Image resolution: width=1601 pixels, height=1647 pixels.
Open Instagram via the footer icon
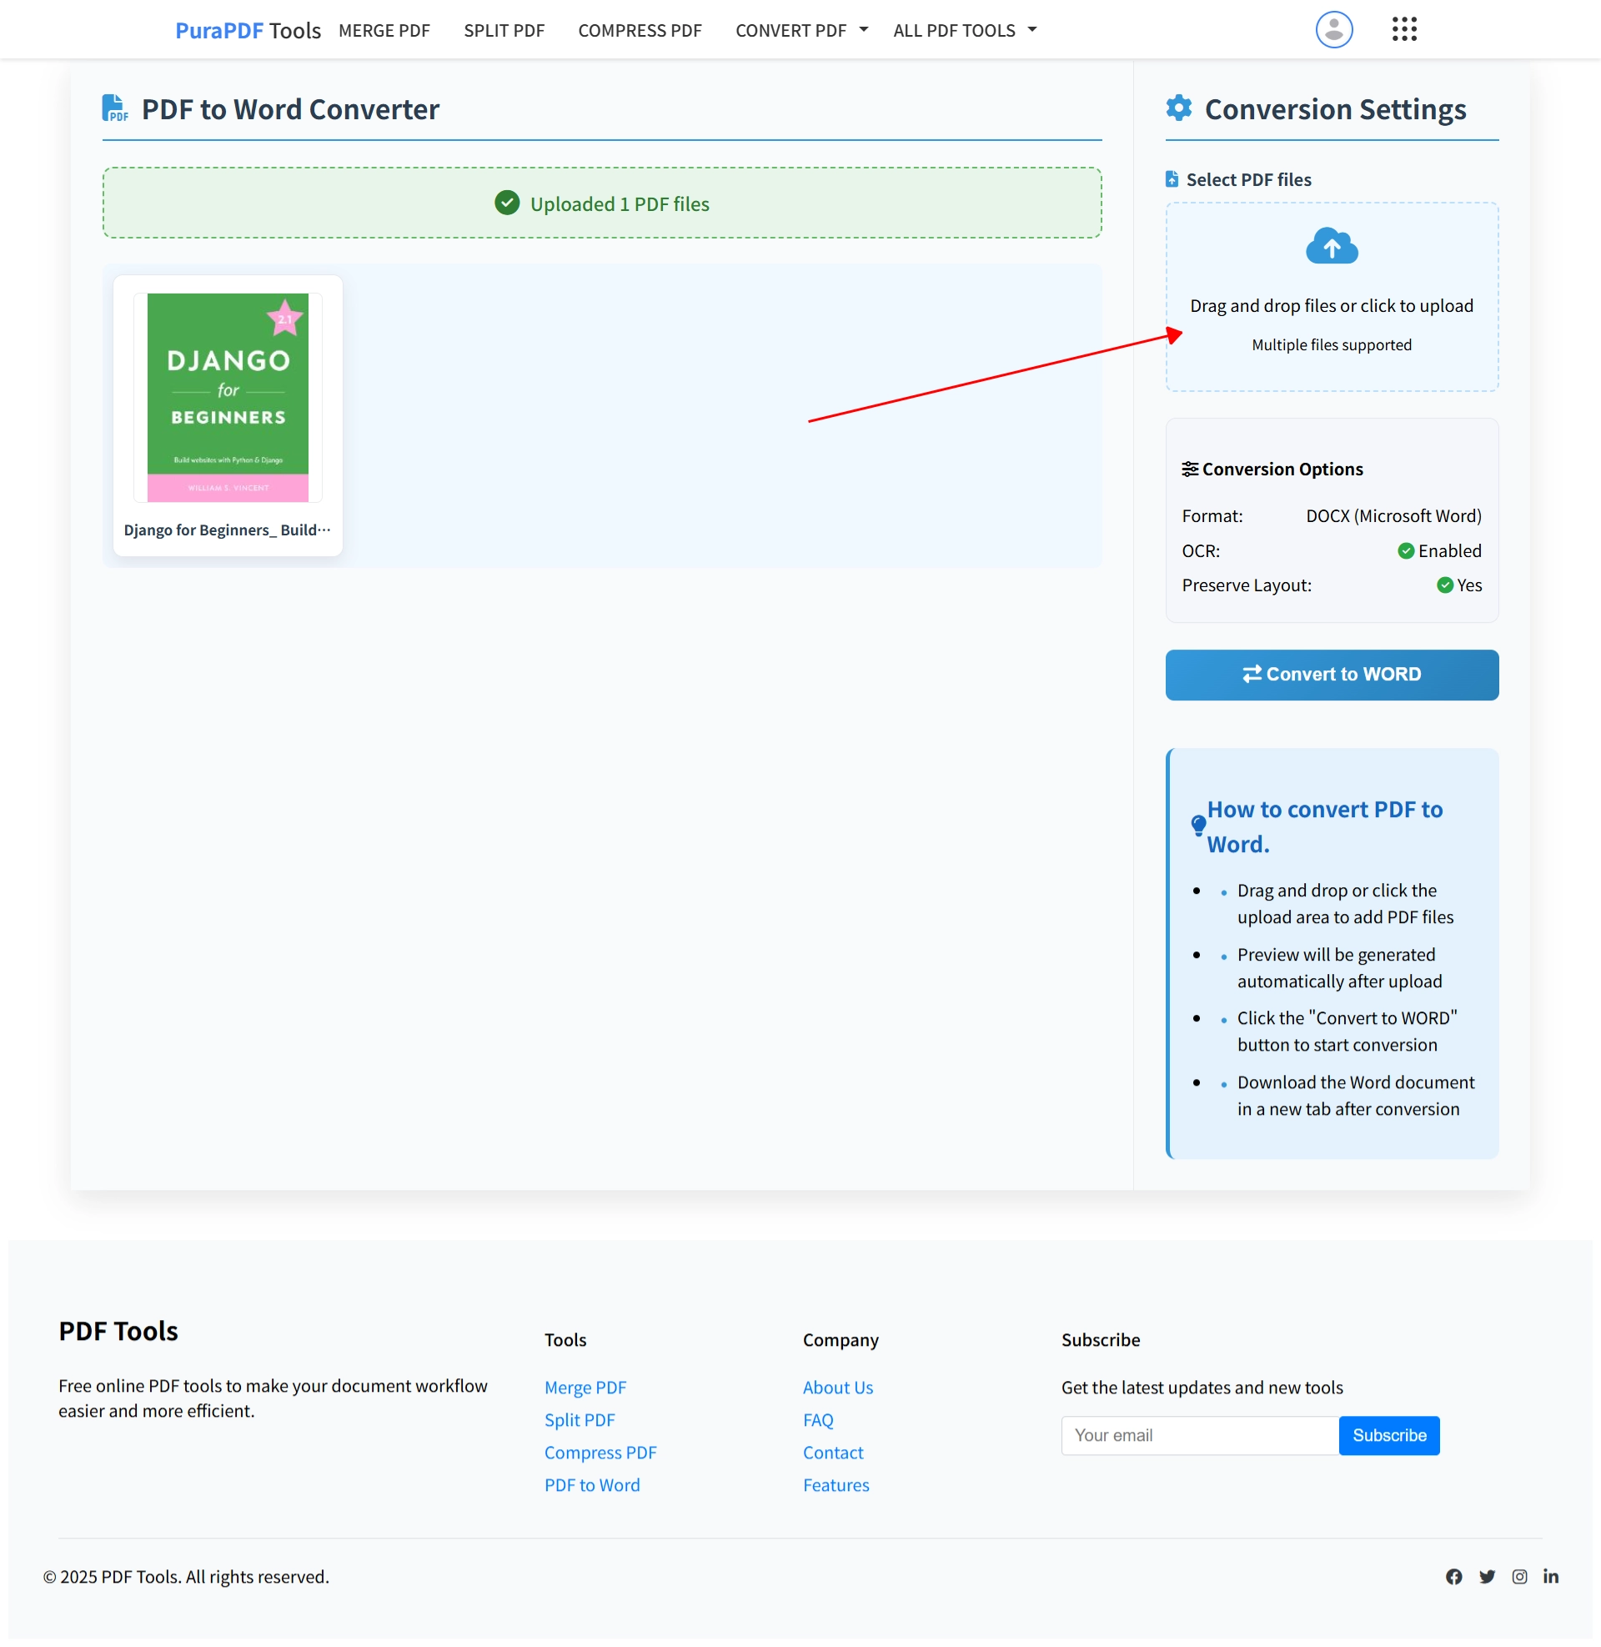pyautogui.click(x=1519, y=1576)
